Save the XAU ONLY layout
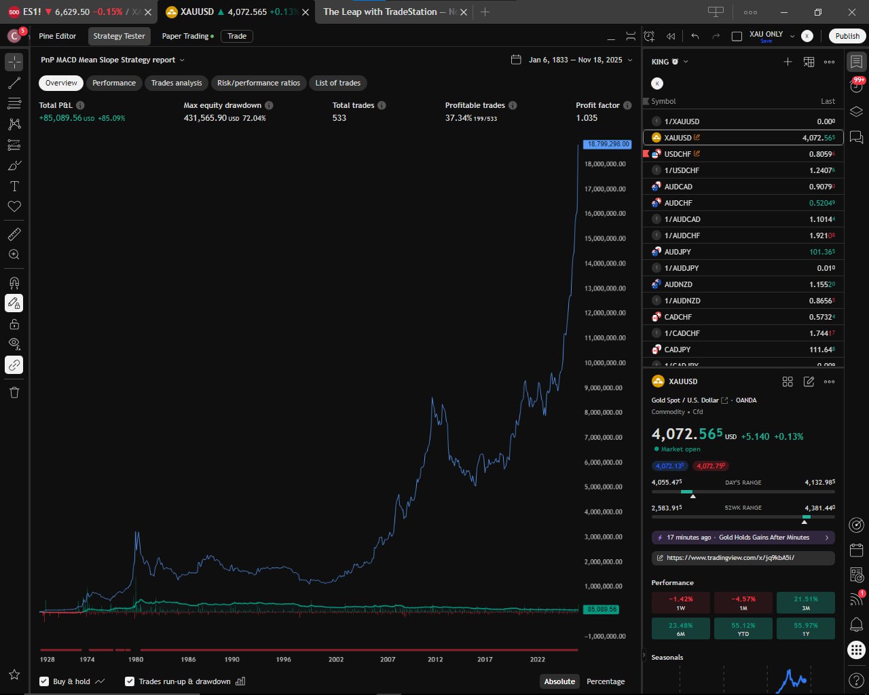869x695 pixels. [766, 41]
